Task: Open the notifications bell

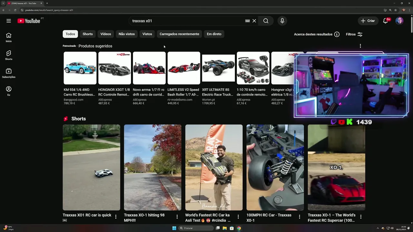Action: coord(386,21)
